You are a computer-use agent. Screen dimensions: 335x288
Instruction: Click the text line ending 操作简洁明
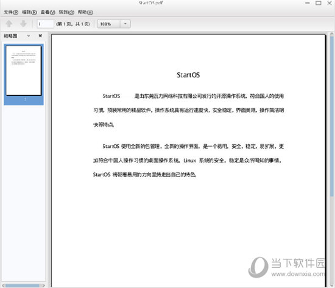coord(188,110)
